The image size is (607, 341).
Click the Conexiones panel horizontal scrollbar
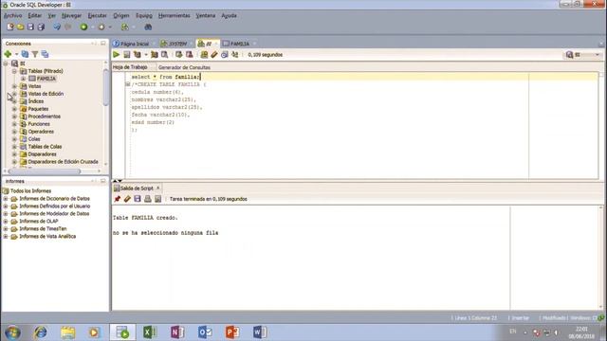(x=45, y=171)
